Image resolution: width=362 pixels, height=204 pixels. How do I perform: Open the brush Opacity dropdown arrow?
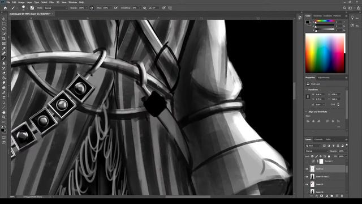coord(87,8)
